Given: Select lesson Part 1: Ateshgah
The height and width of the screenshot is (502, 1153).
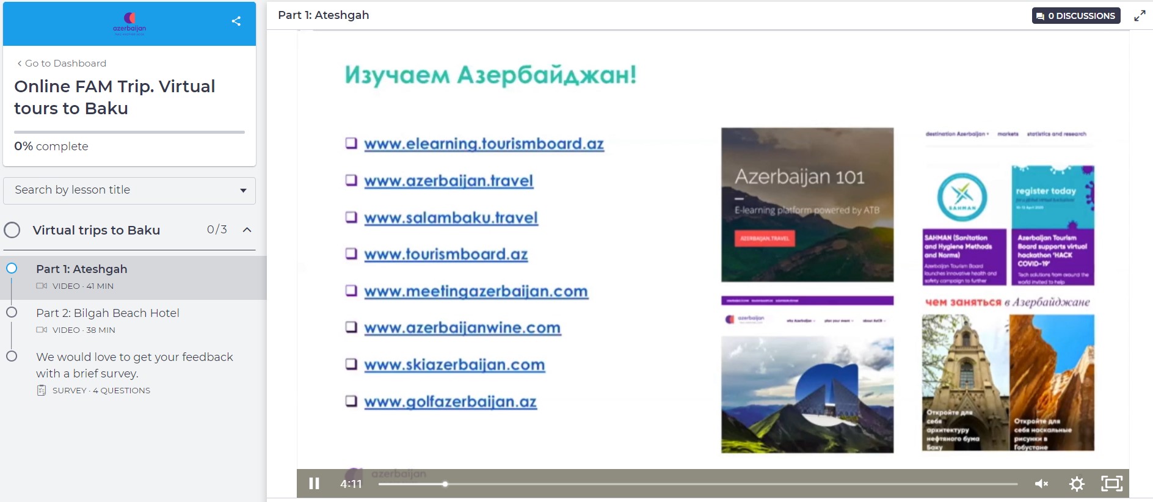Looking at the screenshot, I should tap(134, 277).
